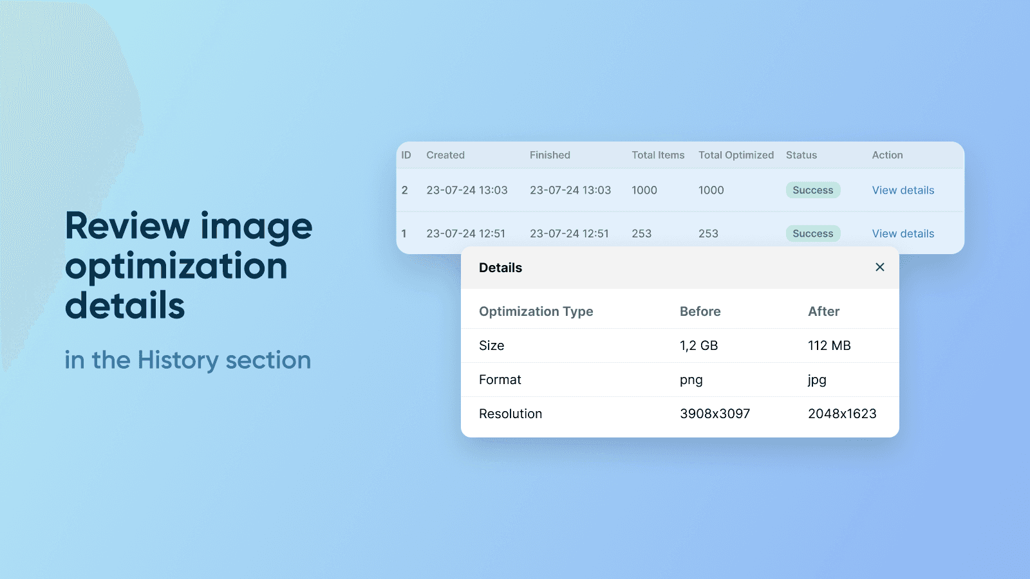Image resolution: width=1030 pixels, height=579 pixels.
Task: Select the Resolution row label
Action: click(510, 414)
